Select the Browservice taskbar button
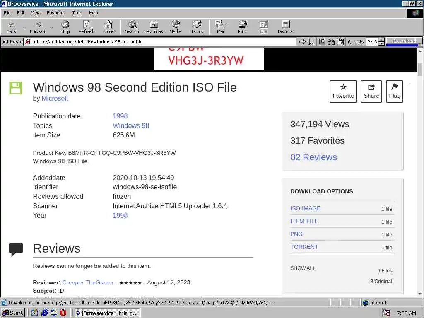Screen dimensions: 424x318 pos(107,313)
